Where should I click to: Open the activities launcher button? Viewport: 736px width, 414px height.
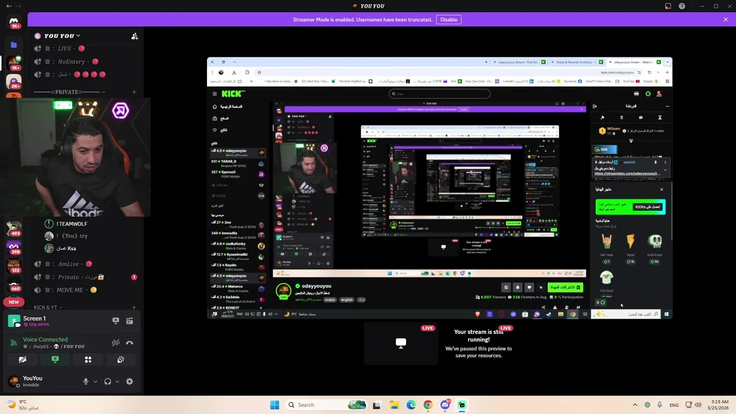click(88, 359)
